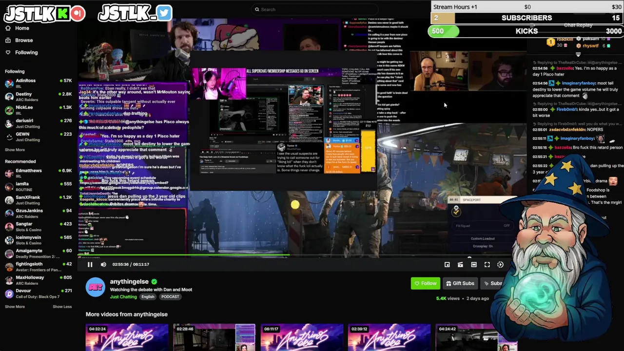Click 'Watching the debate with Dan and Moot' title
Viewport: 624px width, 351px height.
point(151,290)
